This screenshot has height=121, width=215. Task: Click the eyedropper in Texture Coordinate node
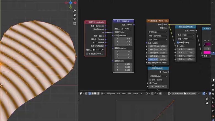(x=102, y=50)
